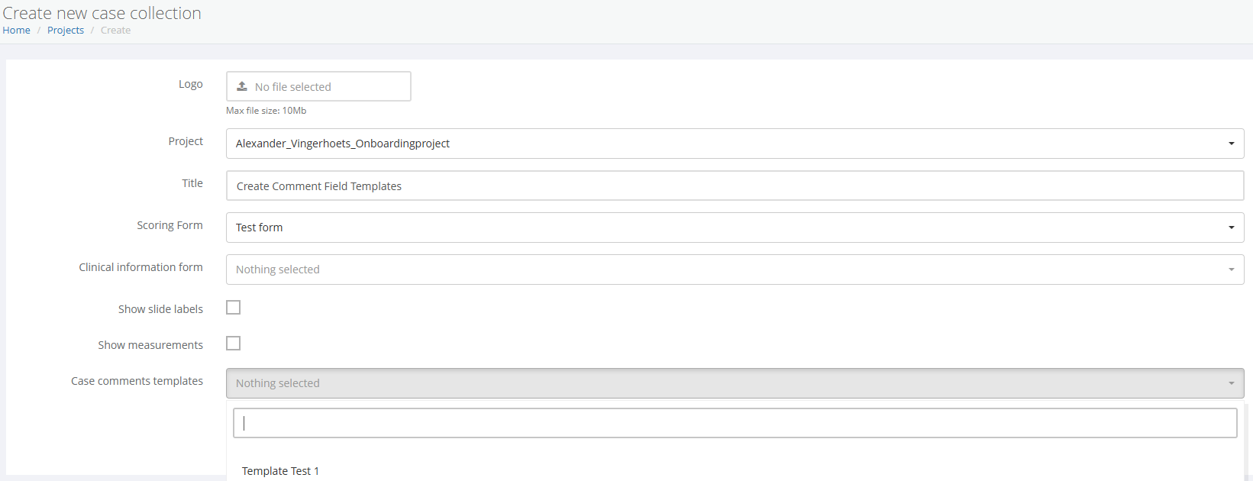Click the 'Create' breadcrumb item
Viewport: 1253px width, 481px height.
pos(115,31)
